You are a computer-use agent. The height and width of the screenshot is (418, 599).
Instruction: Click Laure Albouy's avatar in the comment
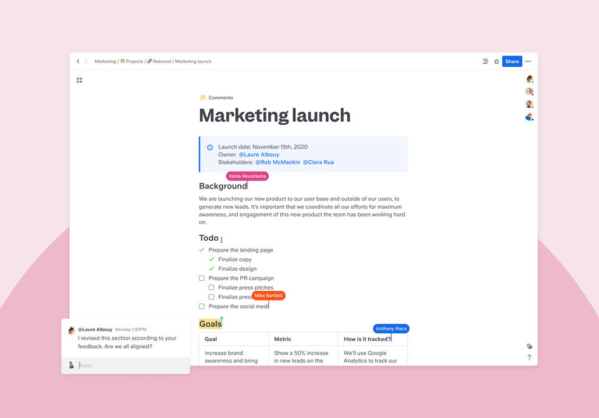pyautogui.click(x=71, y=331)
